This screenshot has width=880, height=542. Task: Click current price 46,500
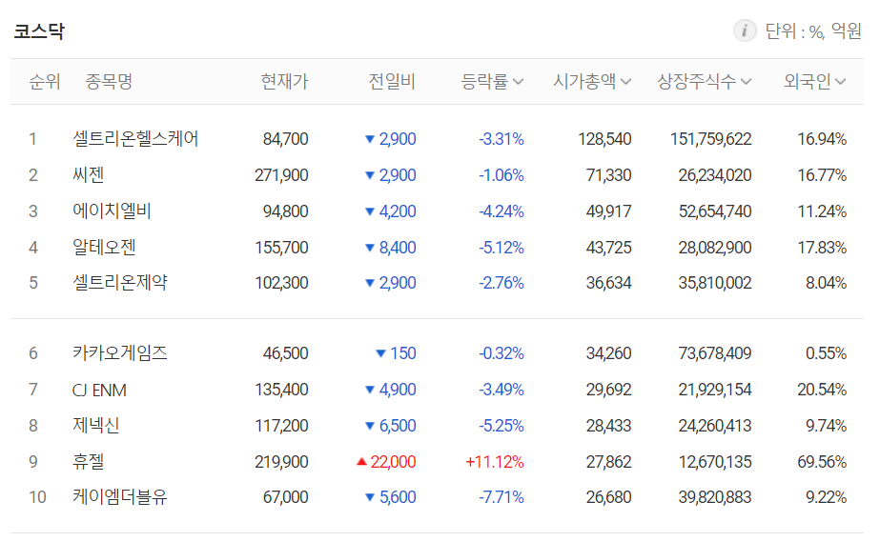[x=286, y=353]
